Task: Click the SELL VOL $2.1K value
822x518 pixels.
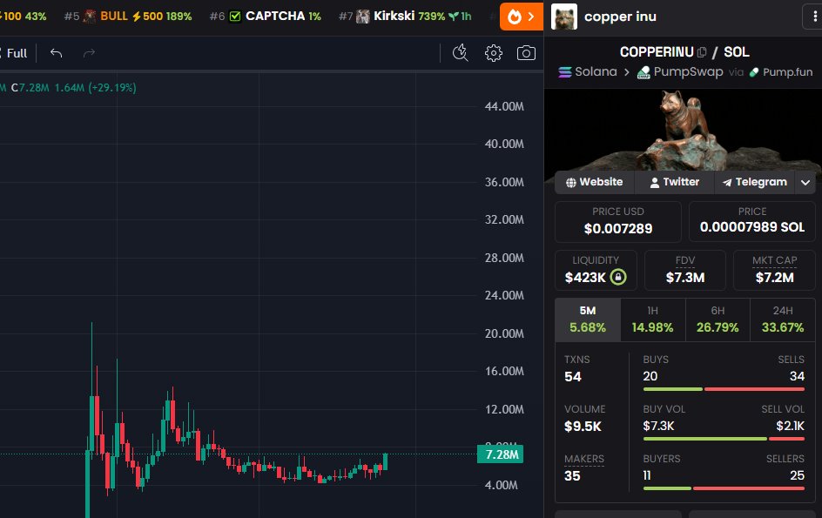Action: tap(791, 427)
